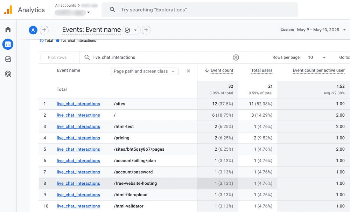The height and width of the screenshot is (212, 350).
Task: Open the Explore icon in sidebar
Action: tap(8, 59)
